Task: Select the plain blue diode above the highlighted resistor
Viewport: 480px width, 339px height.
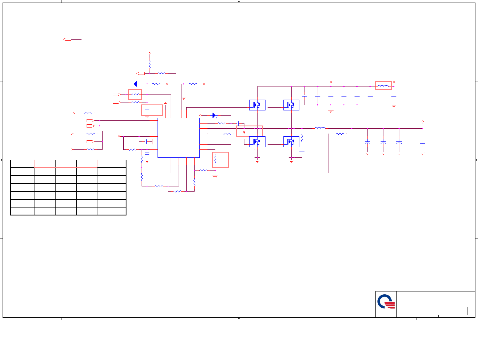Action: [135, 84]
